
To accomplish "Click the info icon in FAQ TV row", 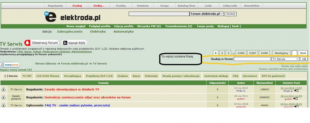I will pyautogui.click(x=4, y=105).
